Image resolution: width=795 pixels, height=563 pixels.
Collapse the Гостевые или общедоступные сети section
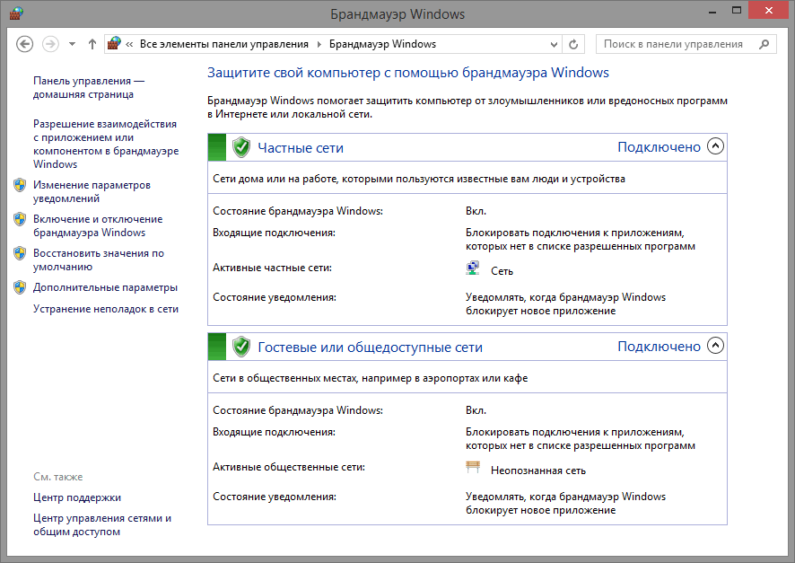pos(715,347)
